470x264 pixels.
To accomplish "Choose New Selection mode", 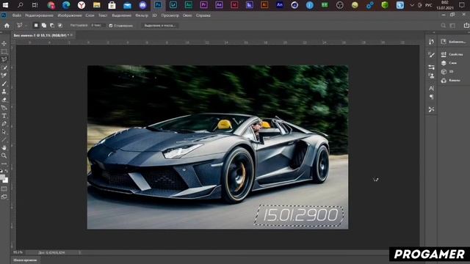I will pyautogui.click(x=36, y=26).
